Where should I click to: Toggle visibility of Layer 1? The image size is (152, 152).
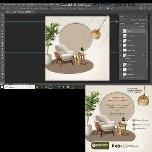tap(120, 70)
